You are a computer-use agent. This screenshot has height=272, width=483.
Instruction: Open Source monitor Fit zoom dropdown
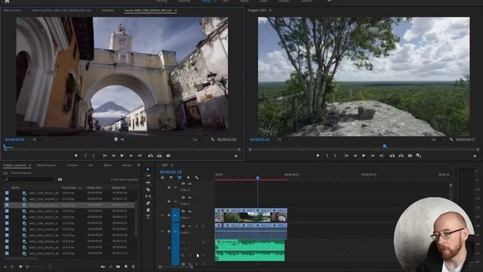[x=39, y=140]
